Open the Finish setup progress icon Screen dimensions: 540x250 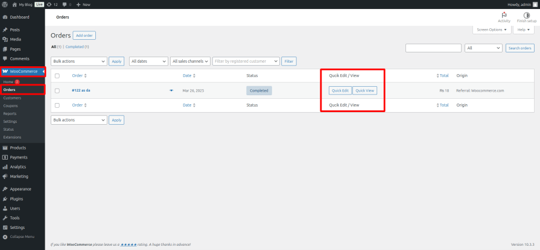[x=527, y=17]
